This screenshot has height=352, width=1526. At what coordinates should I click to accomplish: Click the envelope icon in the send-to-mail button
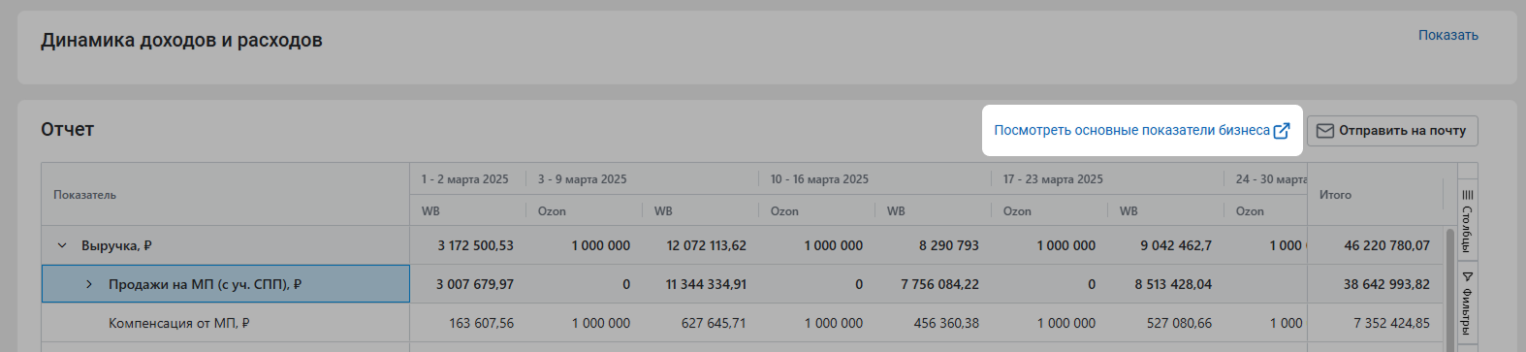click(x=1325, y=130)
